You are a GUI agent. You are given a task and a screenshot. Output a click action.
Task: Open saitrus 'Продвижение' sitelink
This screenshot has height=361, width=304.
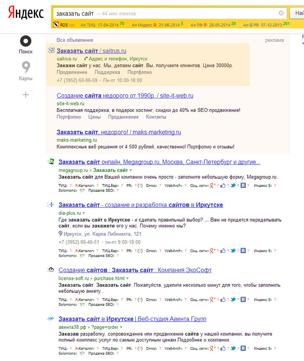pos(72,72)
